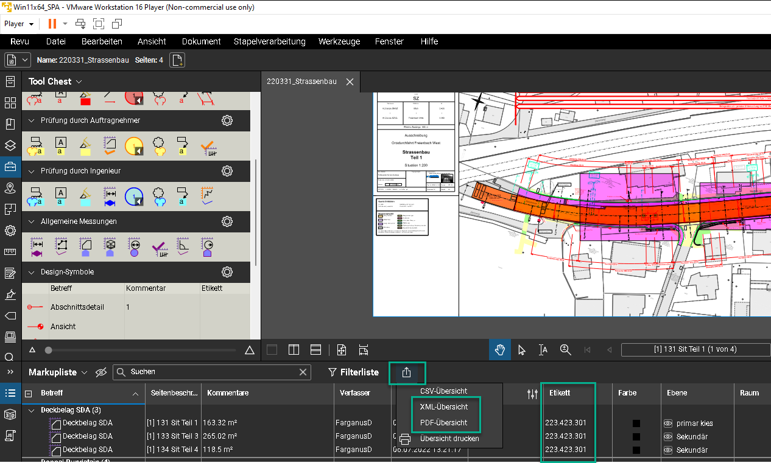The height and width of the screenshot is (463, 771).
Task: Select blue length measurement tool in Ingenieur row
Action: pos(110,196)
